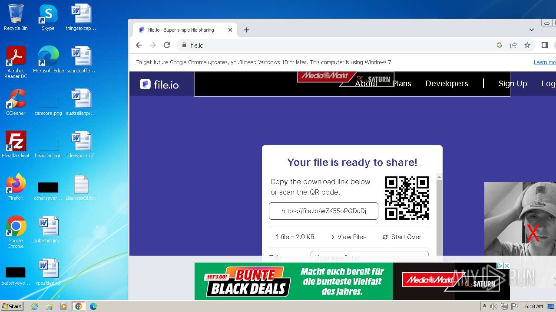
Task: Open CCleaner desktop shortcut
Action: click(x=16, y=102)
